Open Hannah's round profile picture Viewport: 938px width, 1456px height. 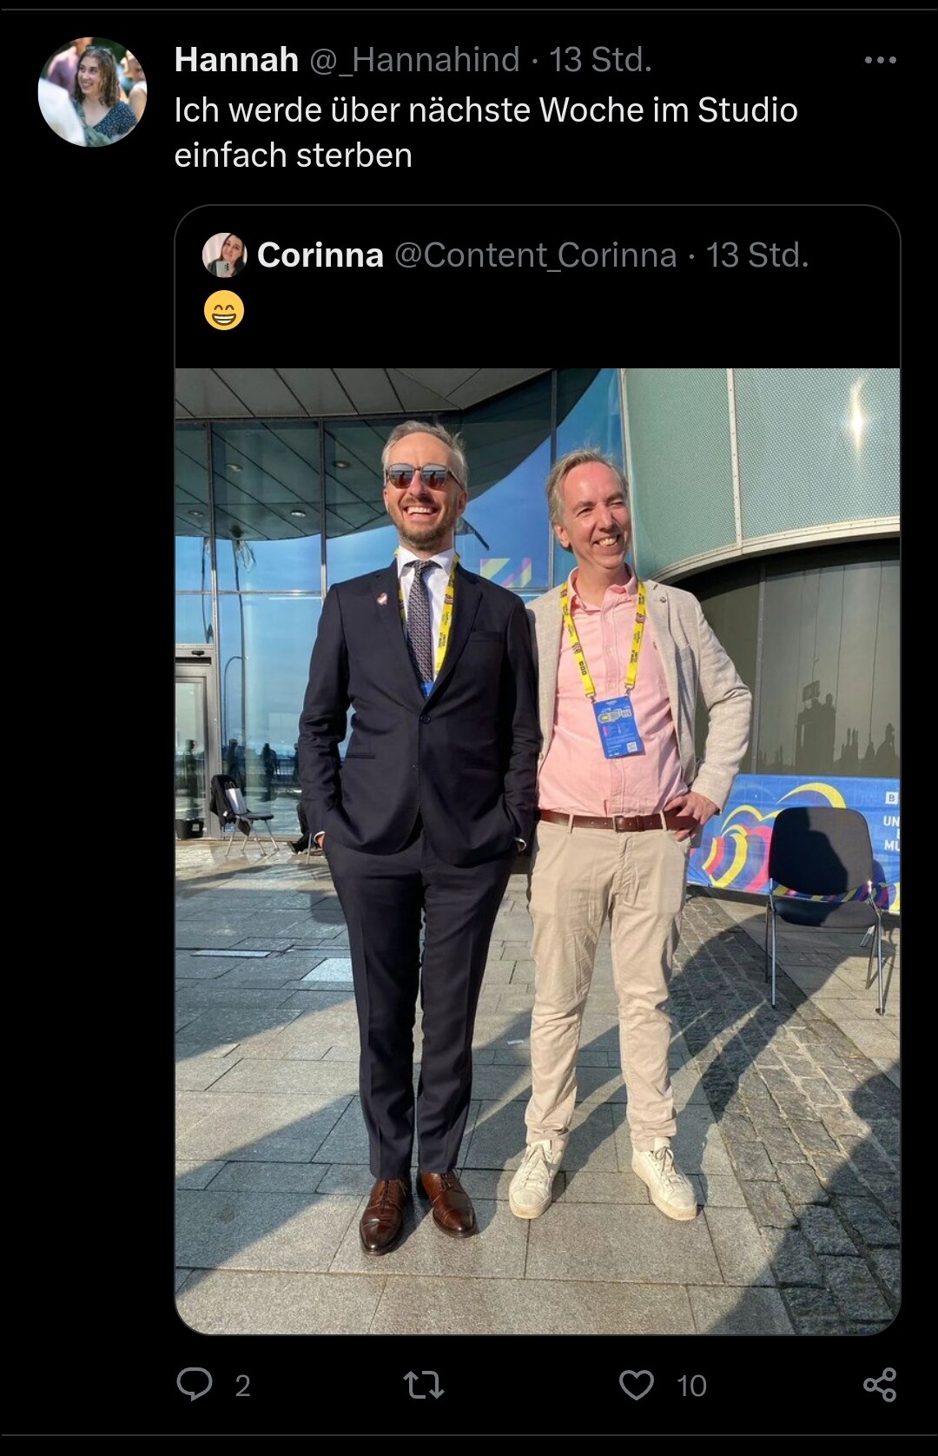93,92
